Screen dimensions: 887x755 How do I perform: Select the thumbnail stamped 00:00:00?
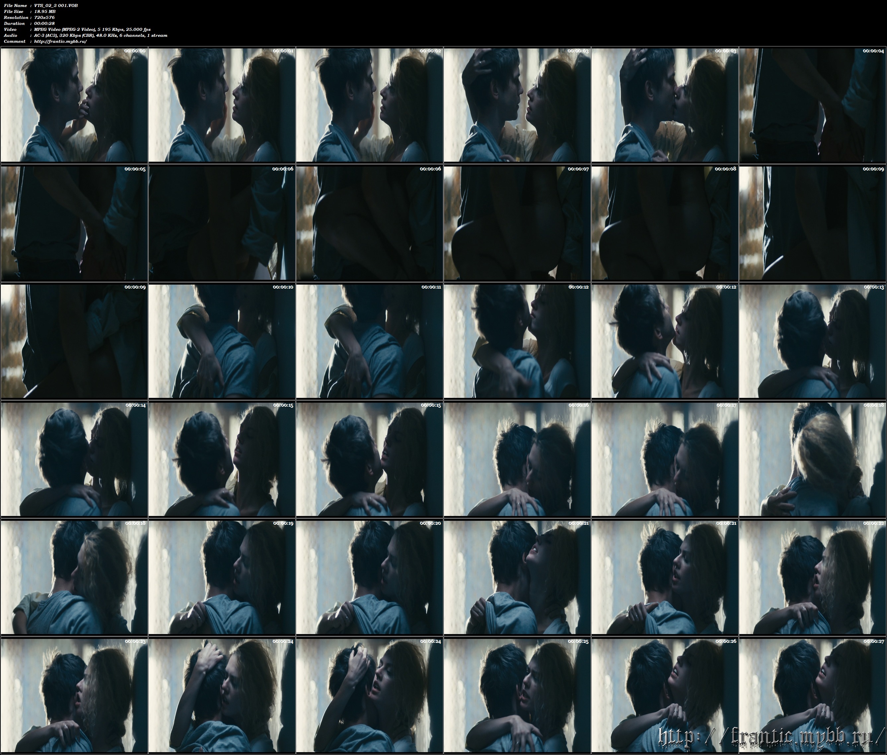(74, 105)
